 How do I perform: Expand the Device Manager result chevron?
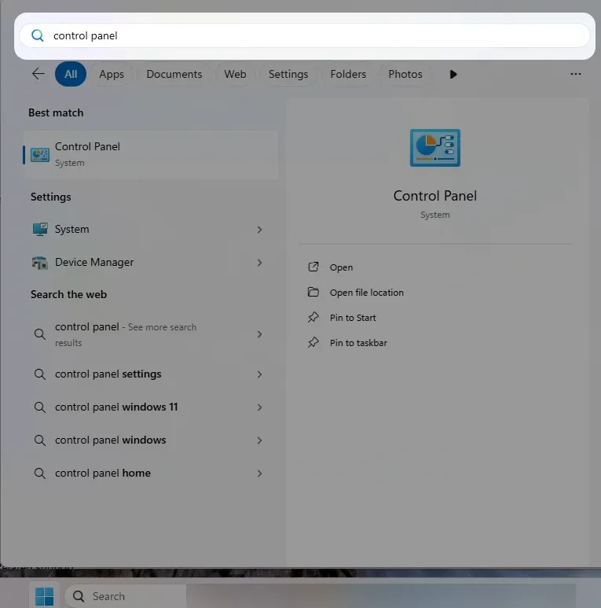259,263
